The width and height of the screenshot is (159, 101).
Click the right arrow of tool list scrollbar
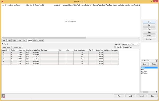tap(139, 38)
